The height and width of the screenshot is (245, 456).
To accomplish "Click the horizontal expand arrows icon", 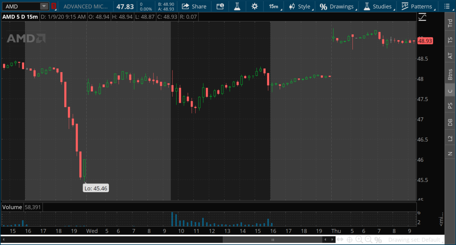I will [x=340, y=240].
